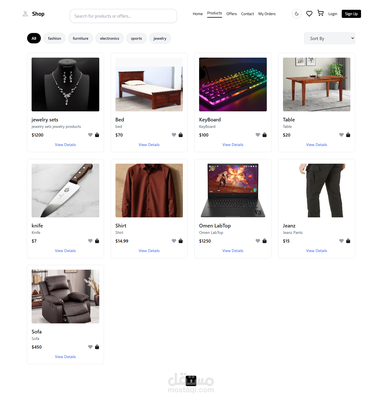
Task: Filter products by the electronics category
Action: (110, 38)
